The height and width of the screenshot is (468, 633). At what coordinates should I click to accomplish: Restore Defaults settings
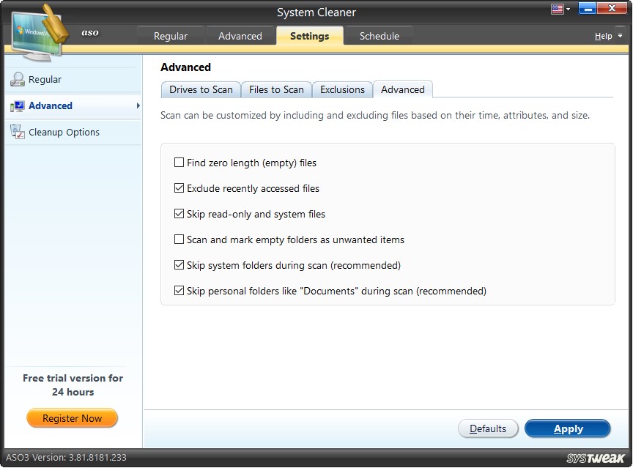(x=488, y=428)
